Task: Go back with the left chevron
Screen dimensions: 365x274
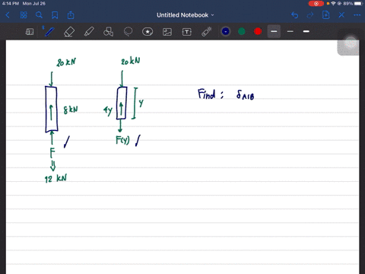Action: tap(8, 15)
